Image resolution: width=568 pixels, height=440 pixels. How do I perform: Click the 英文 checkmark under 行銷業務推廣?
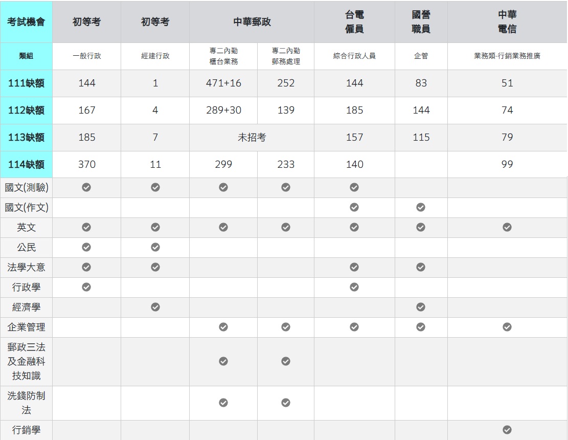[507, 227]
